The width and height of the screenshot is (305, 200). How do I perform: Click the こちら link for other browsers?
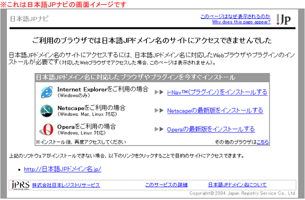click(x=262, y=142)
